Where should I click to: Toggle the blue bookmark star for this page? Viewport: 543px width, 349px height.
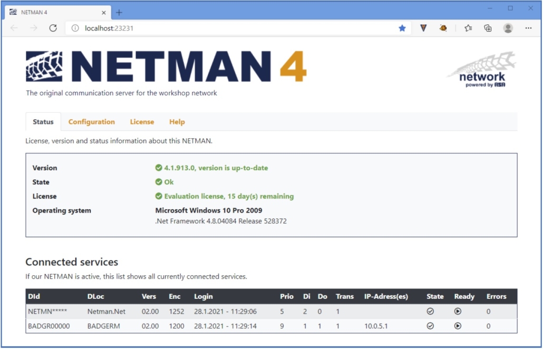pyautogui.click(x=402, y=28)
